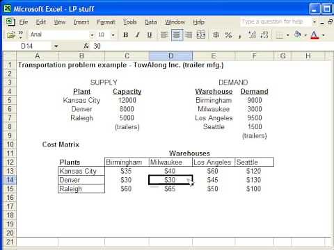
Task: Select the Los Angeles demand 9500 cell
Action: (x=255, y=118)
